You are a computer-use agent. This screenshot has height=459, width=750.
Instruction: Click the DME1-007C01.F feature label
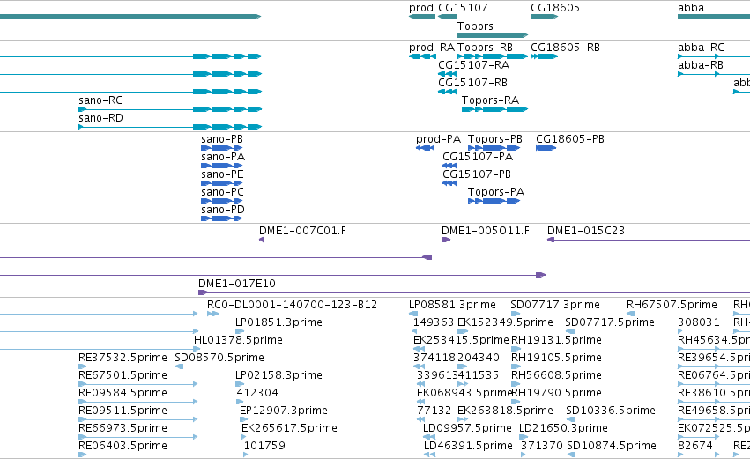tap(302, 232)
